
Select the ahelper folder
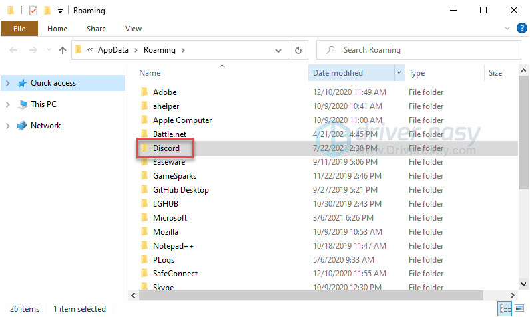click(x=166, y=106)
